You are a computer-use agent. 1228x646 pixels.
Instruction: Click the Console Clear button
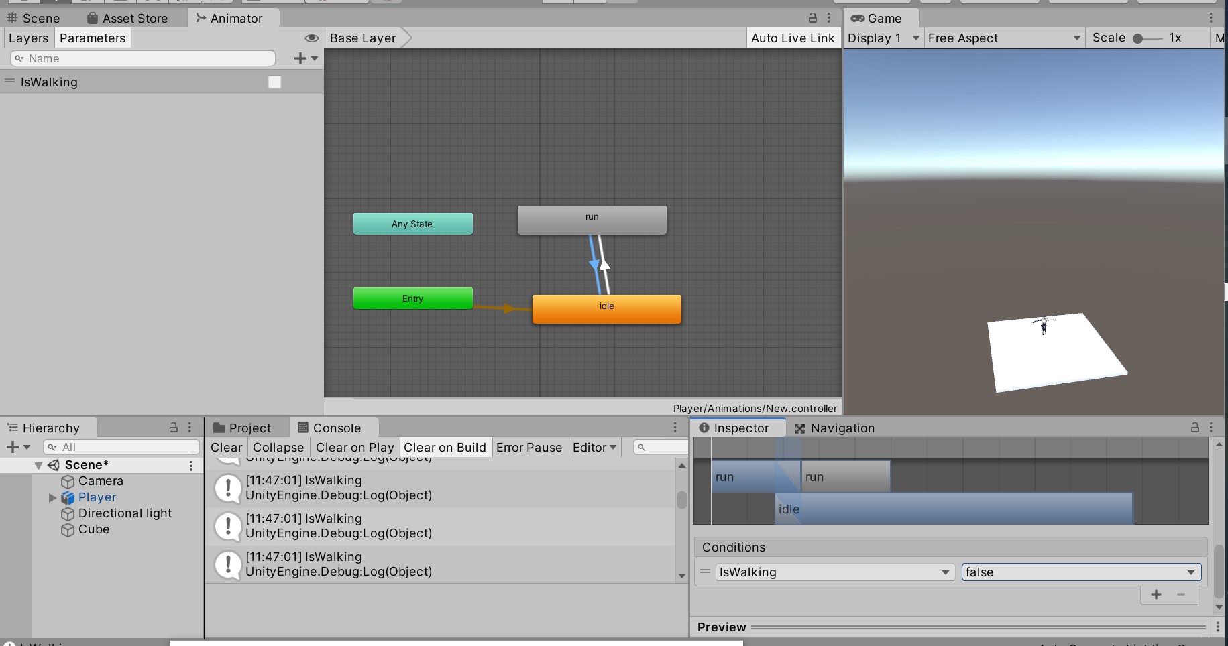click(x=227, y=448)
